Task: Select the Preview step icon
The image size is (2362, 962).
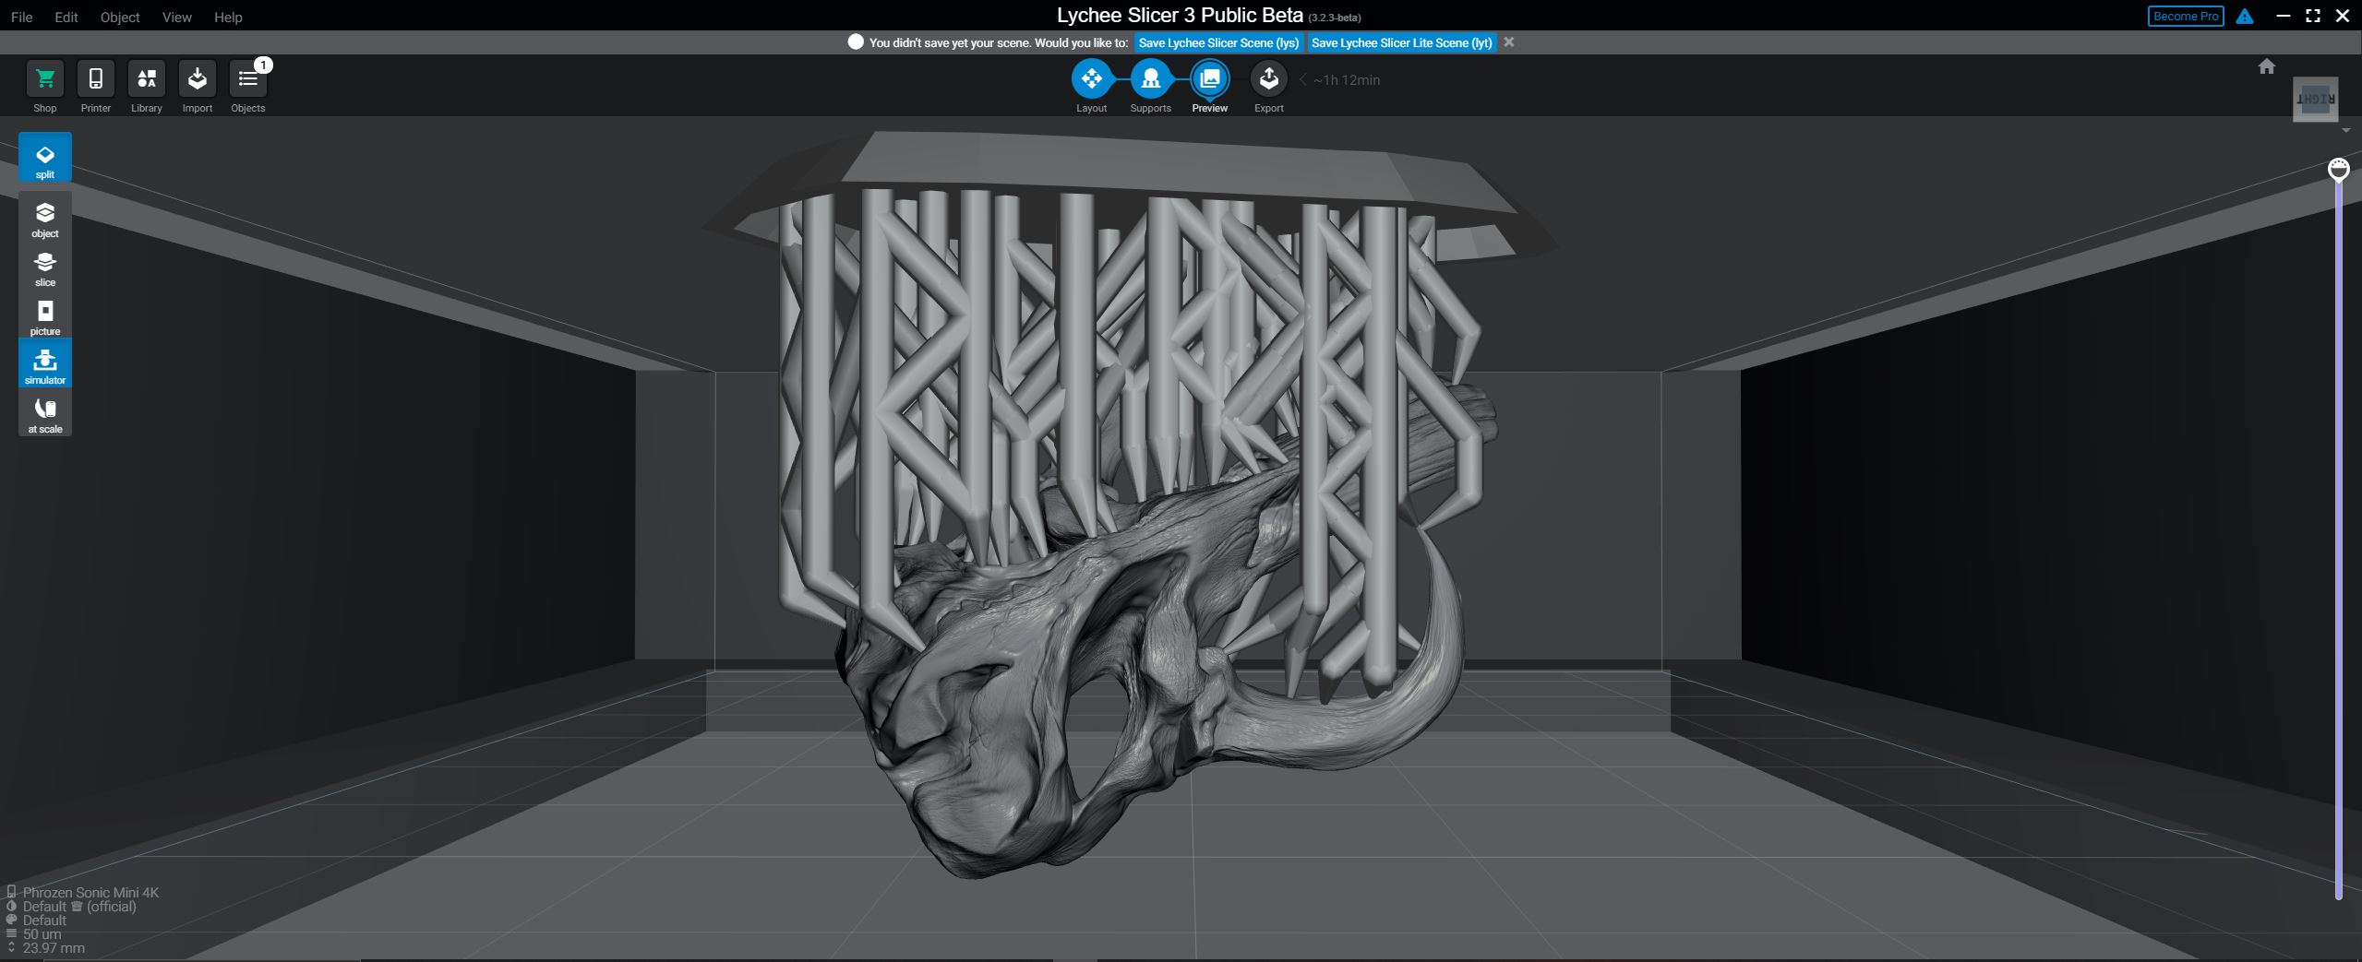Action: [1209, 79]
